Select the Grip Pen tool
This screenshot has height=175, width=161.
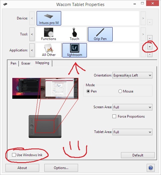(100, 34)
